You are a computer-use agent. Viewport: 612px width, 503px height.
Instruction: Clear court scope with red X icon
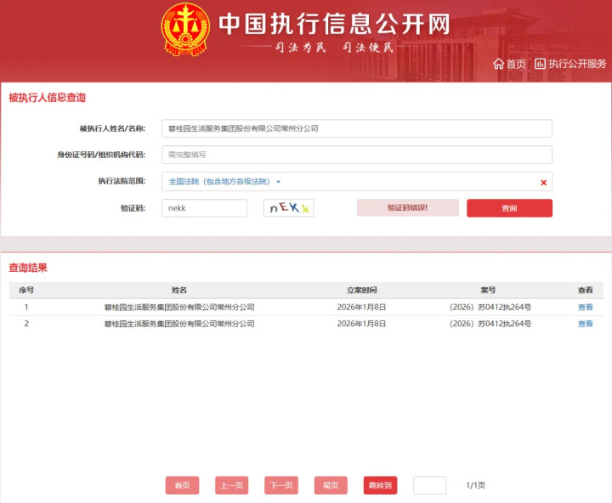click(543, 182)
